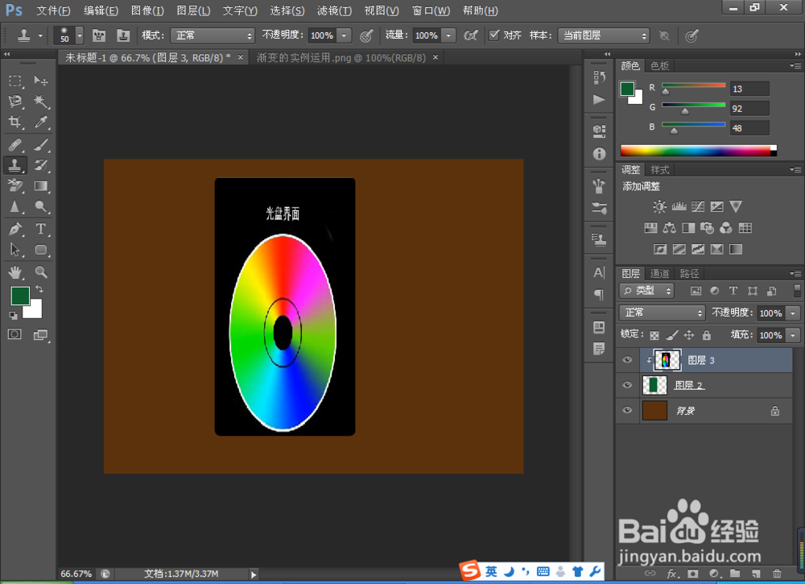Select the Crop tool
The image size is (805, 584).
click(14, 122)
